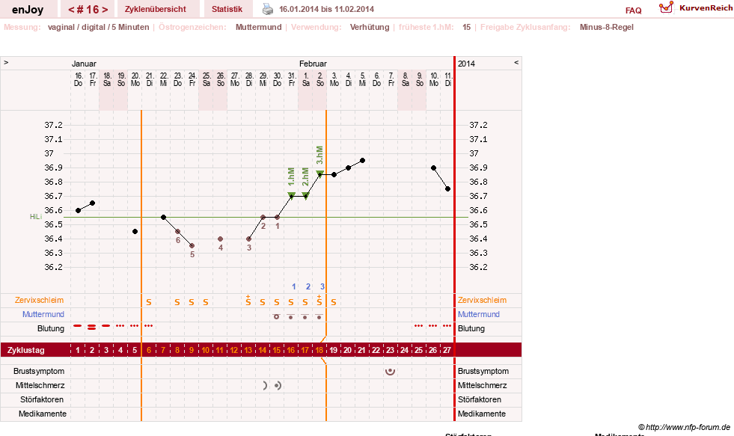
Task: Click the temperature point on 16. Do
Action: [x=78, y=210]
